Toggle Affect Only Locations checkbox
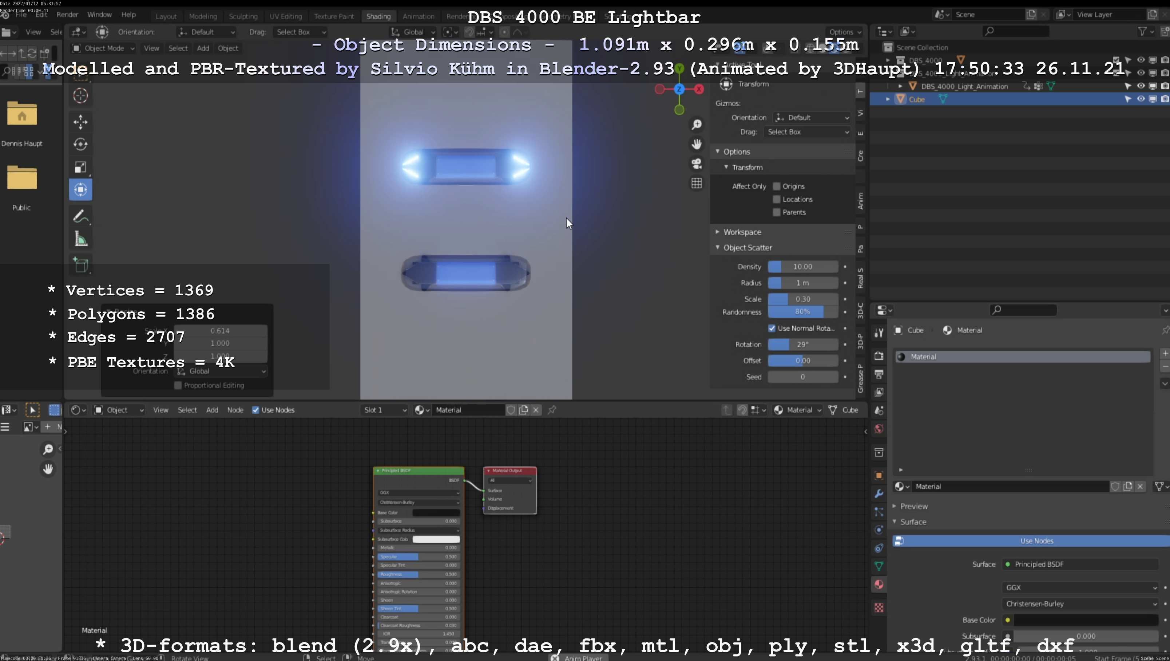This screenshot has height=661, width=1170. point(777,199)
